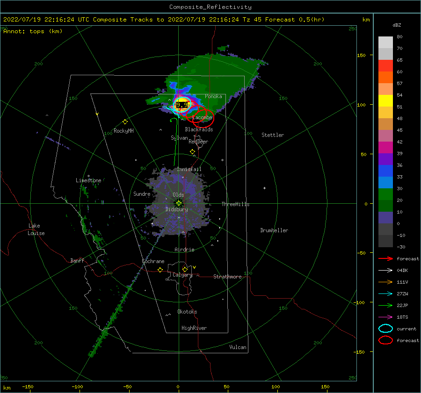Click the yellow diamond marker below Cochrane
The width and height of the screenshot is (421, 393).
160,270
